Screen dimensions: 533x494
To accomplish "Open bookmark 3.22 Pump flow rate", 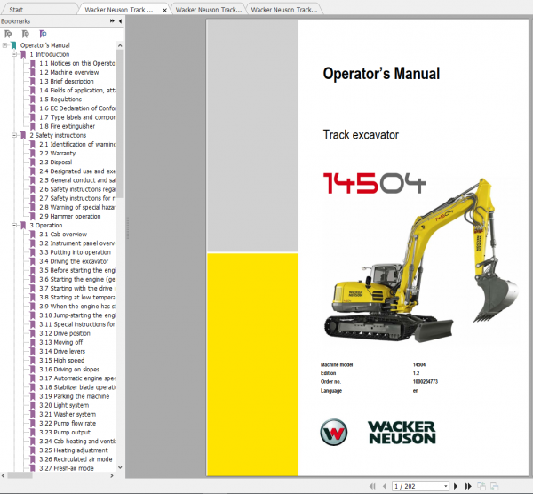I will pos(68,423).
